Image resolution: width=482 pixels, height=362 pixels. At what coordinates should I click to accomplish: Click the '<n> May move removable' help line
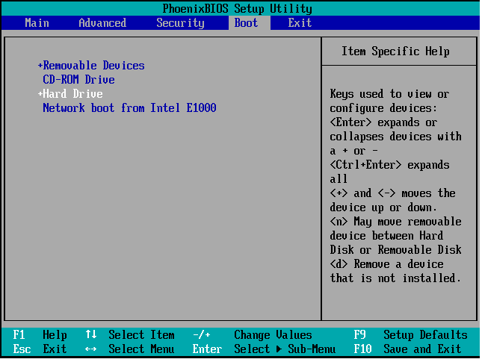(x=395, y=222)
